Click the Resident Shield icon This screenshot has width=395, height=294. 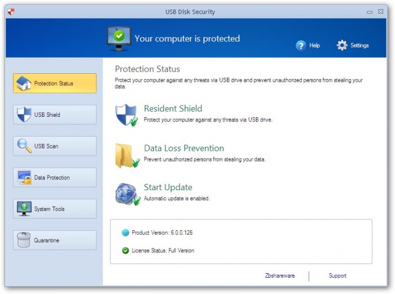126,115
